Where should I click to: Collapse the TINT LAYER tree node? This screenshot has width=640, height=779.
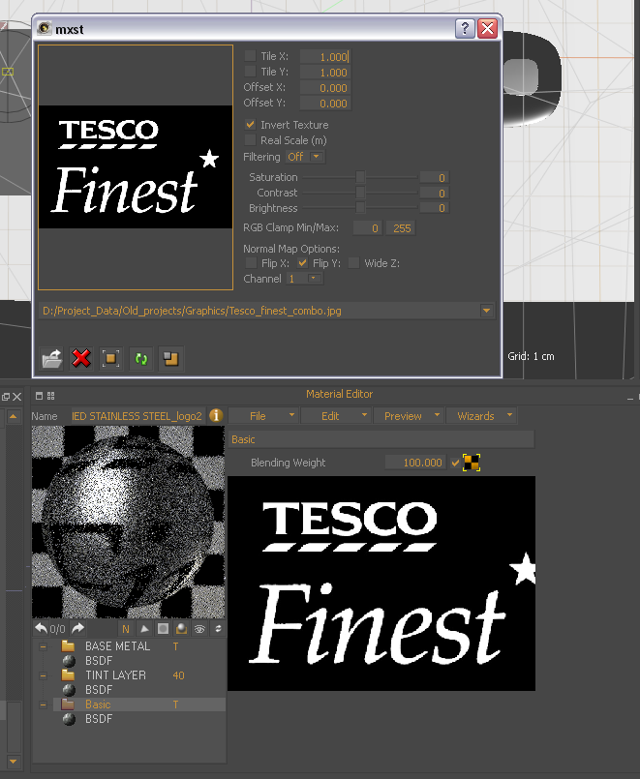point(44,675)
